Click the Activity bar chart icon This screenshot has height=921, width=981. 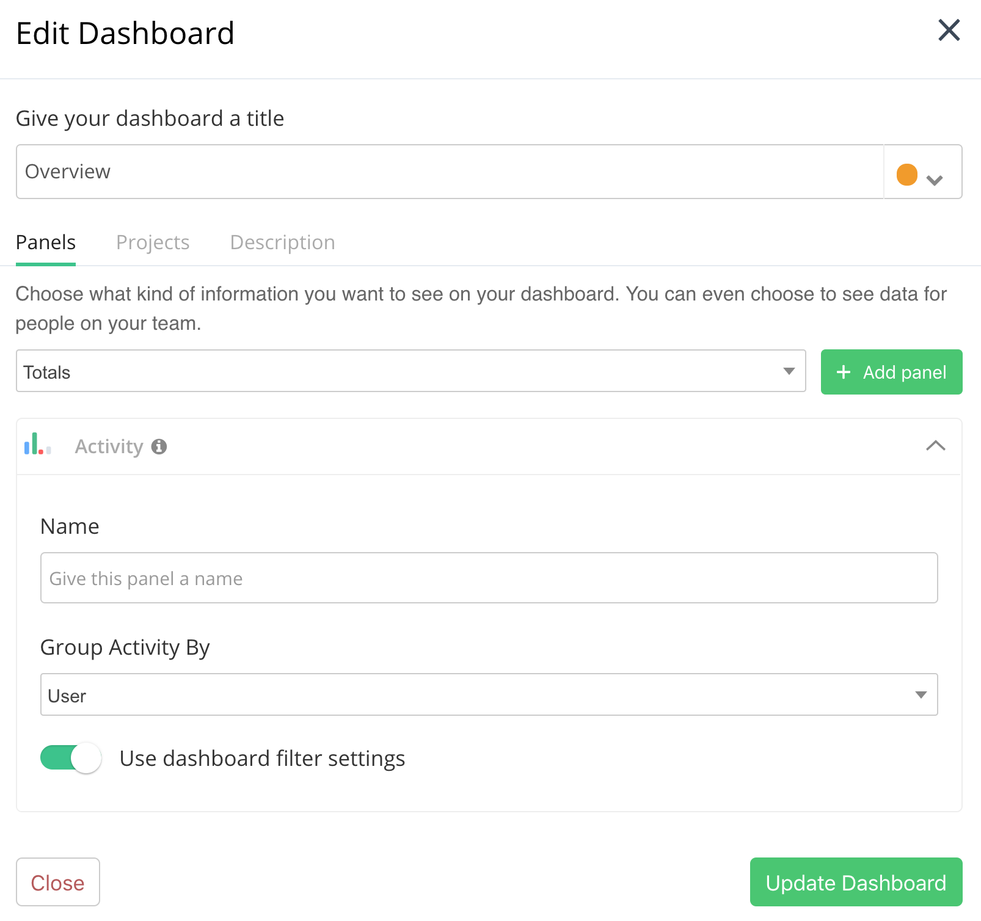(x=37, y=444)
